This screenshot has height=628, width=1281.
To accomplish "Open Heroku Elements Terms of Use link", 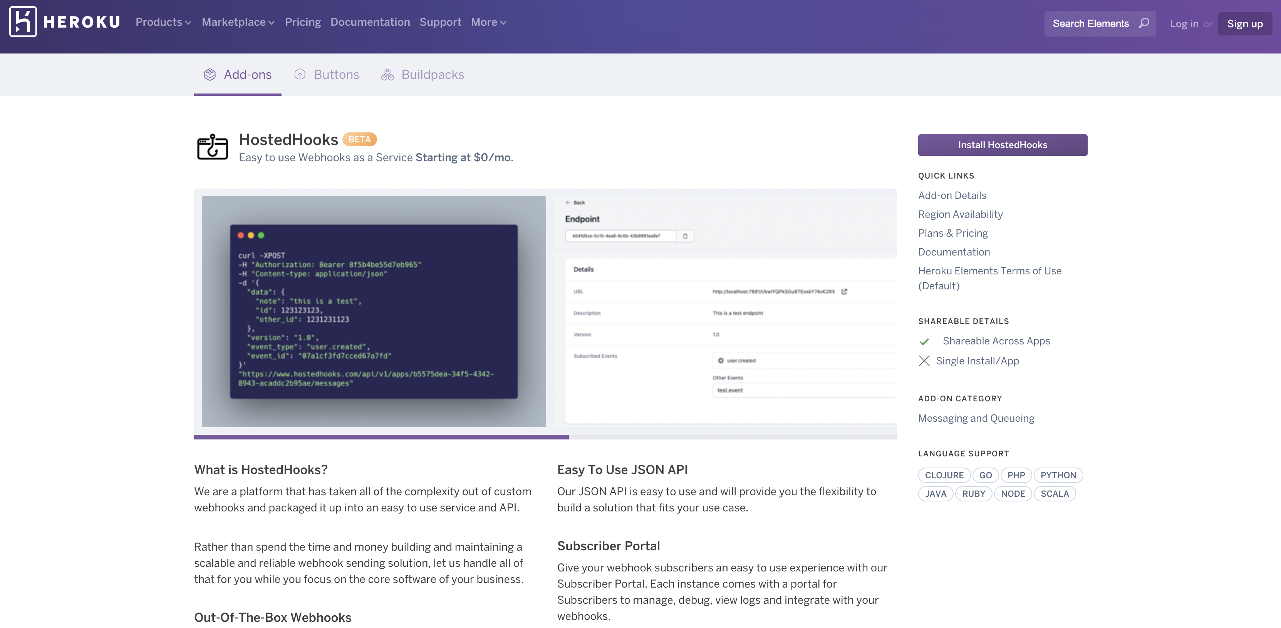I will click(989, 278).
